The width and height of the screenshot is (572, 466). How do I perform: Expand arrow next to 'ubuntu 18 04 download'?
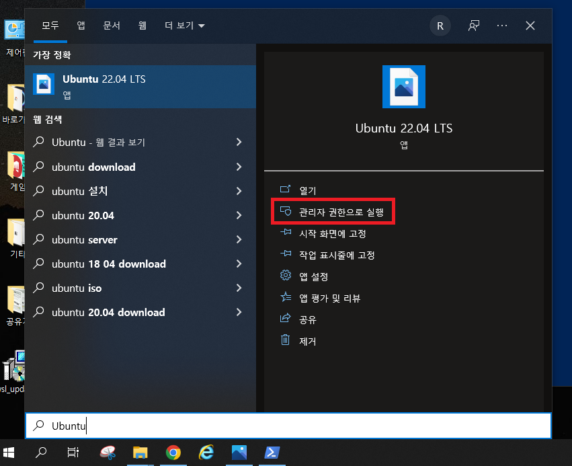pyautogui.click(x=239, y=264)
